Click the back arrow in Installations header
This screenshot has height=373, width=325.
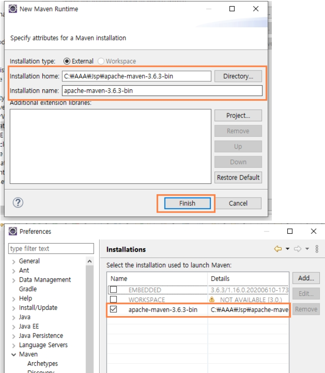pyautogui.click(x=278, y=249)
